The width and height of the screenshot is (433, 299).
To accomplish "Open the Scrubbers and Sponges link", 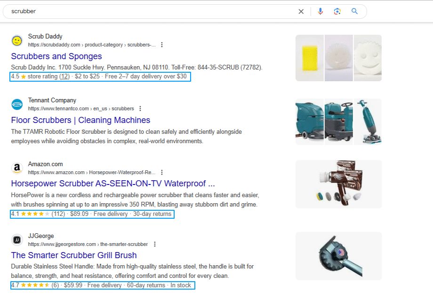I will pos(56,56).
